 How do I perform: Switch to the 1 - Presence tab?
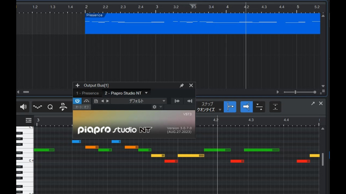coord(87,93)
